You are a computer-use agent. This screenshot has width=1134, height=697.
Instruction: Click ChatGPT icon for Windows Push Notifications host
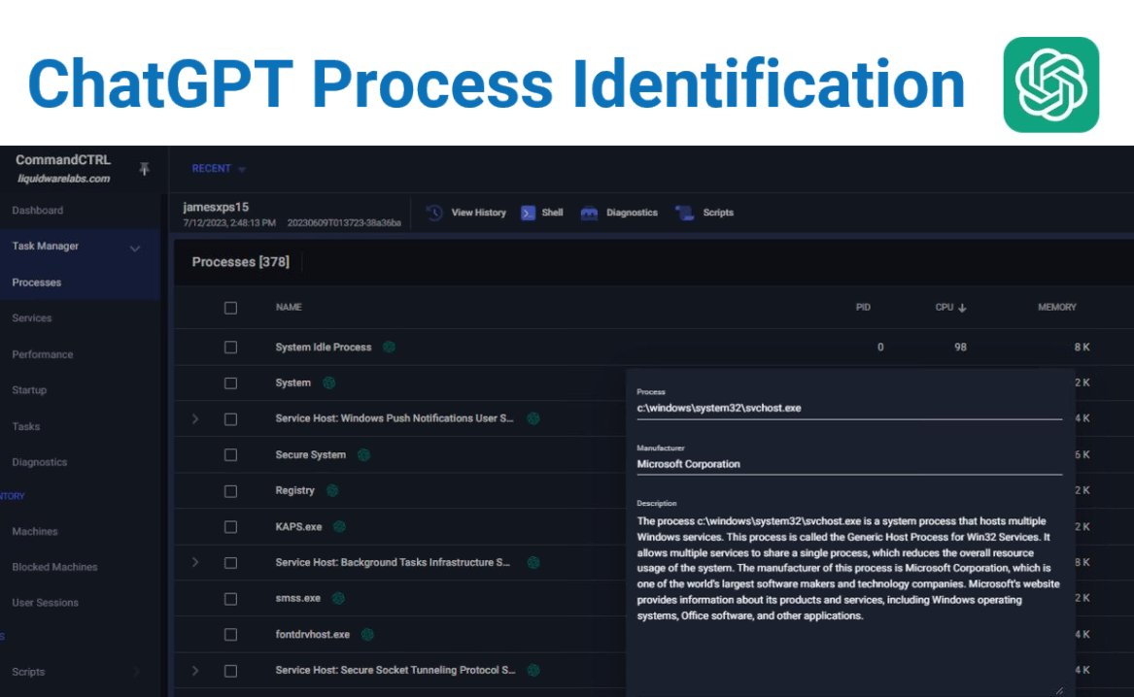coord(533,418)
